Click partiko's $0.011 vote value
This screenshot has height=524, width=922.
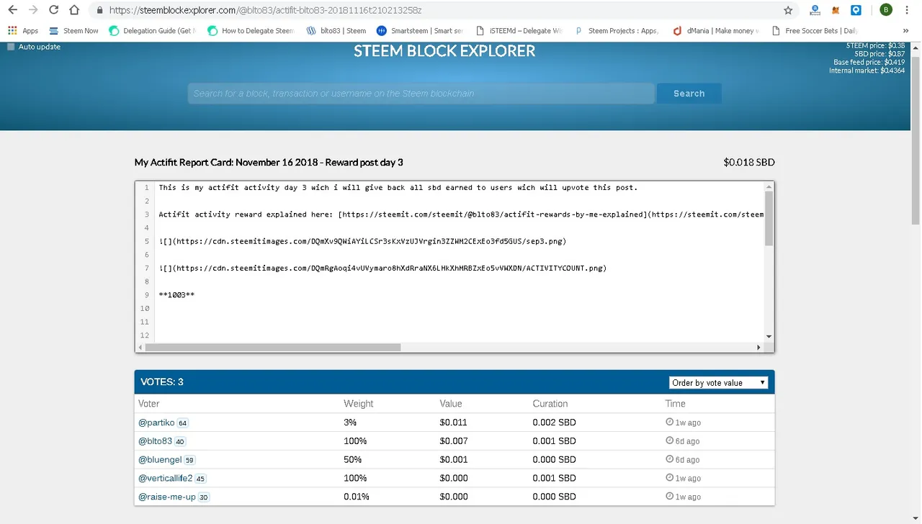pos(454,423)
